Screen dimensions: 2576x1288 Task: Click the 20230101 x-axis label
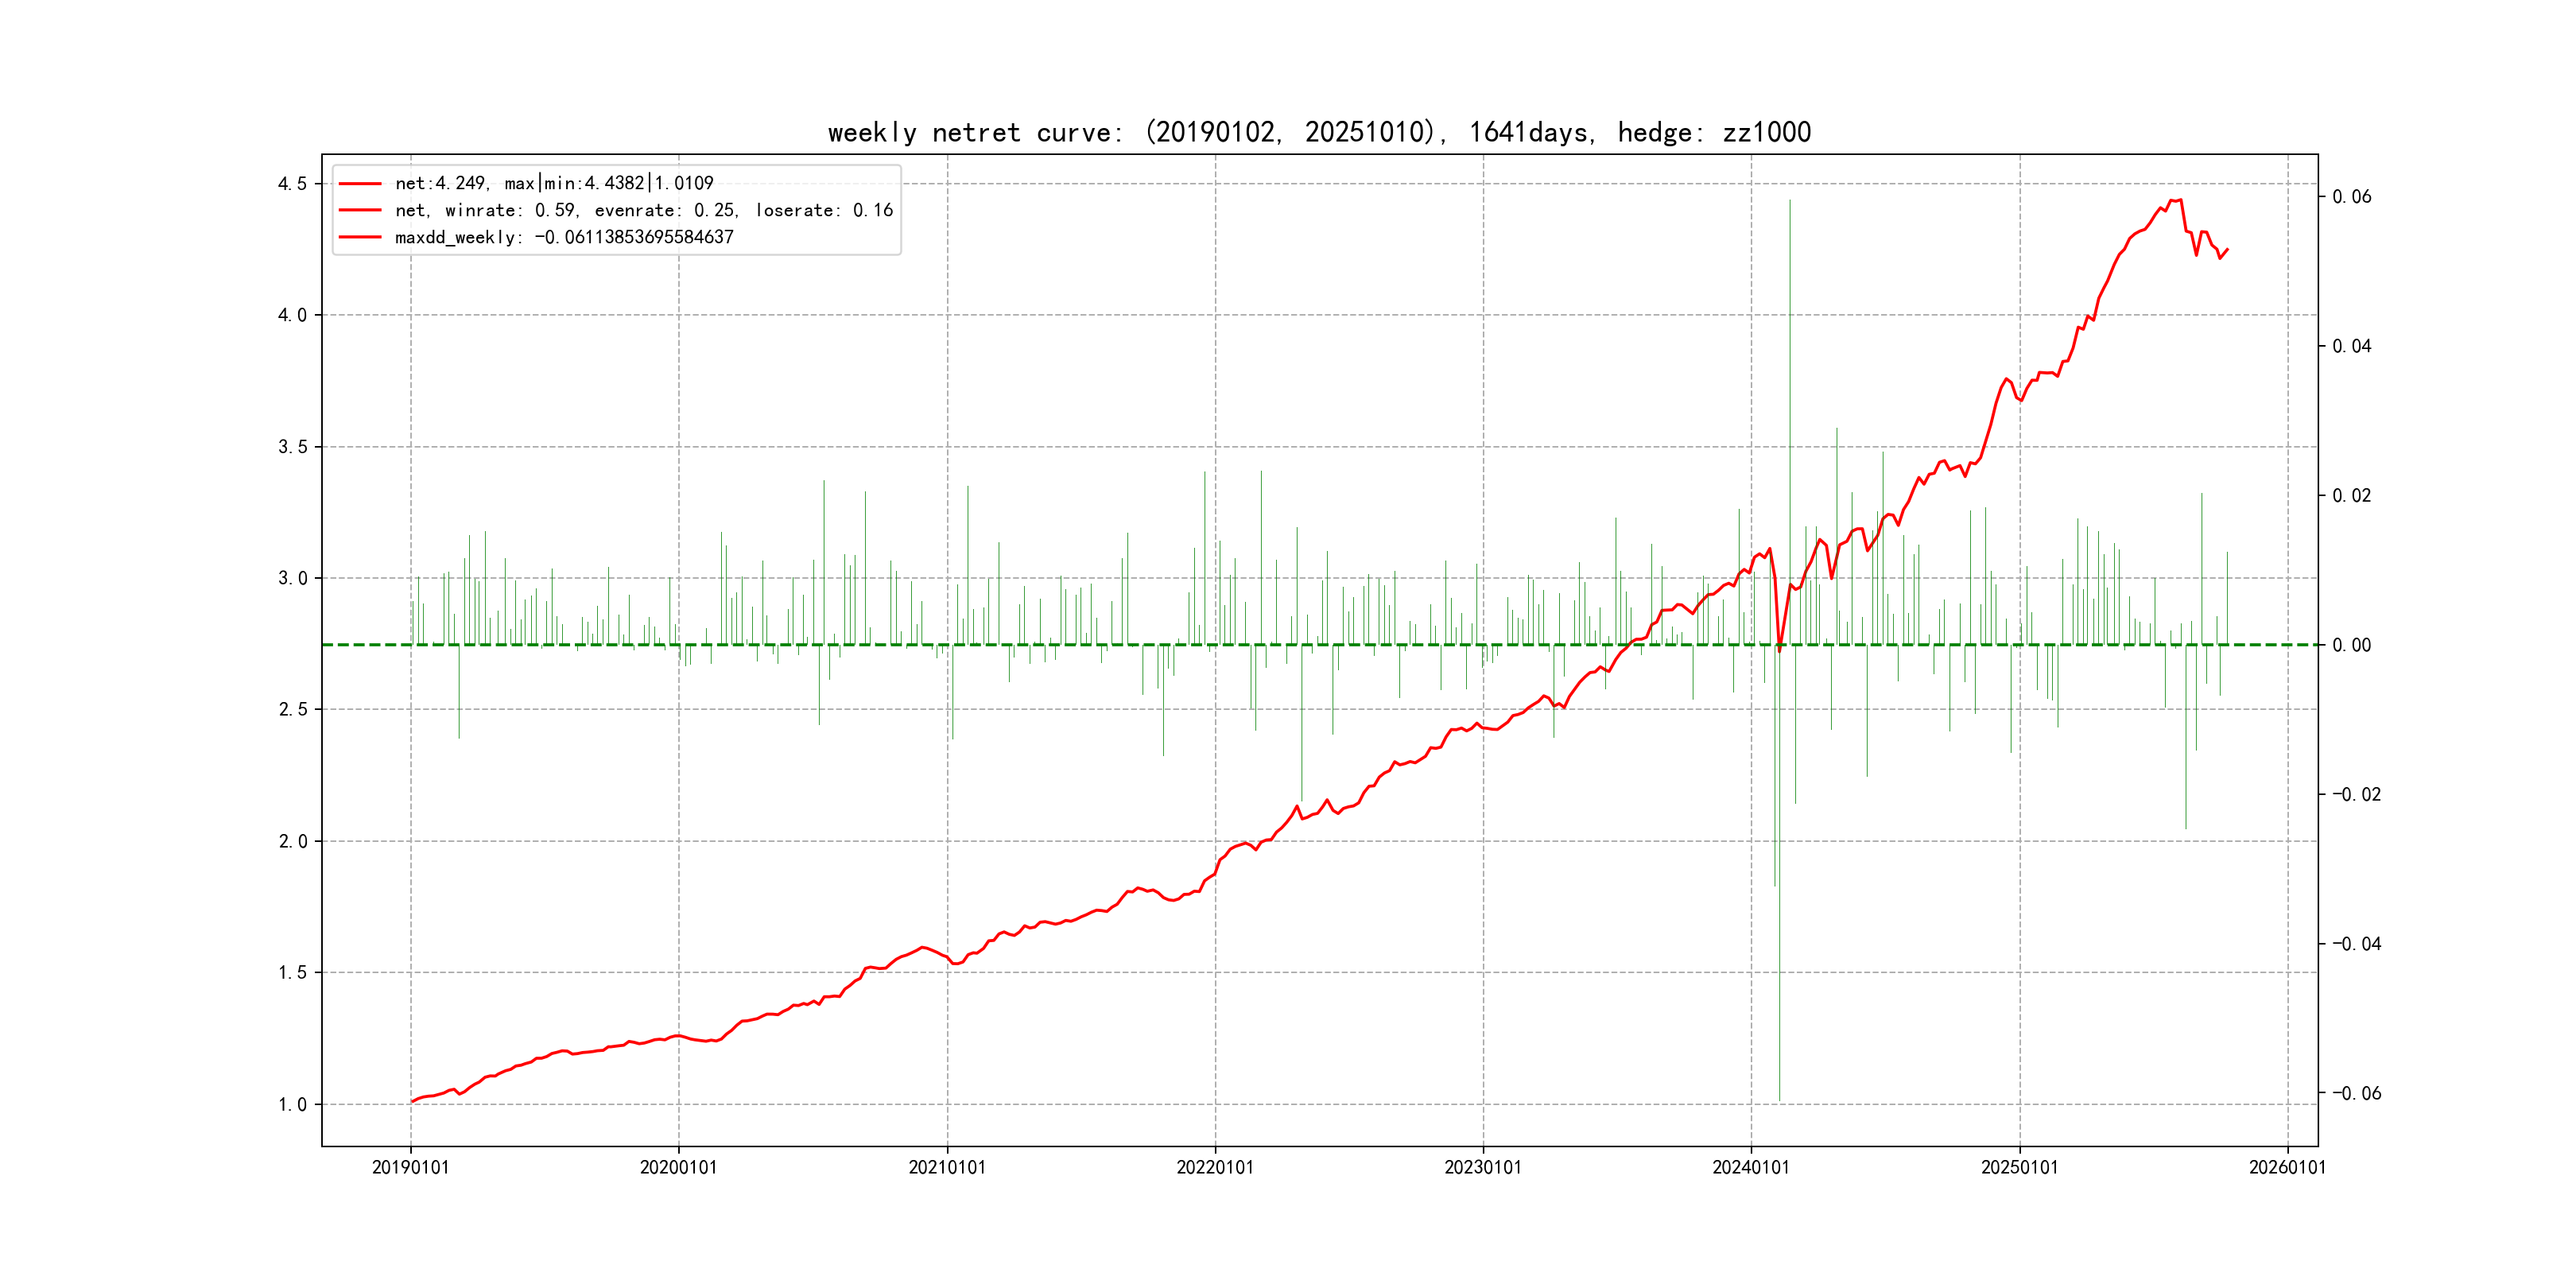1483,1167
